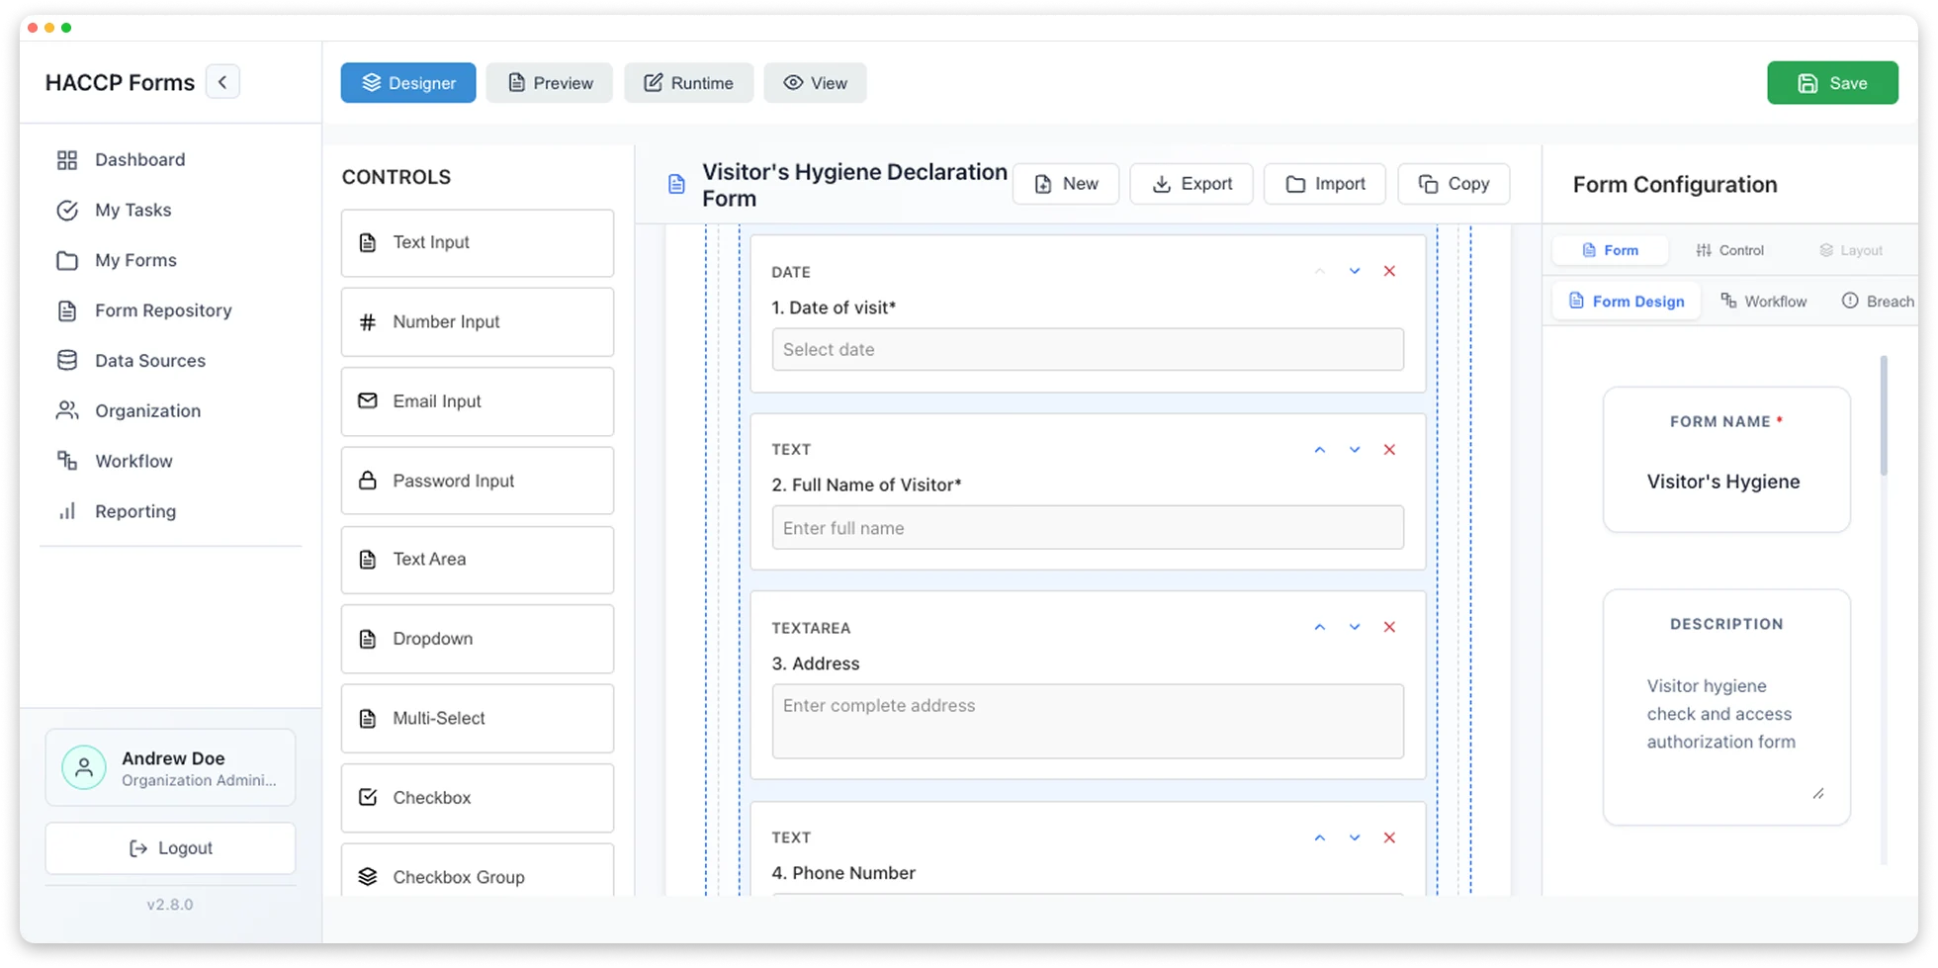Export the Visitor's Hygiene Declaration form
1938x968 pixels.
pos(1190,184)
